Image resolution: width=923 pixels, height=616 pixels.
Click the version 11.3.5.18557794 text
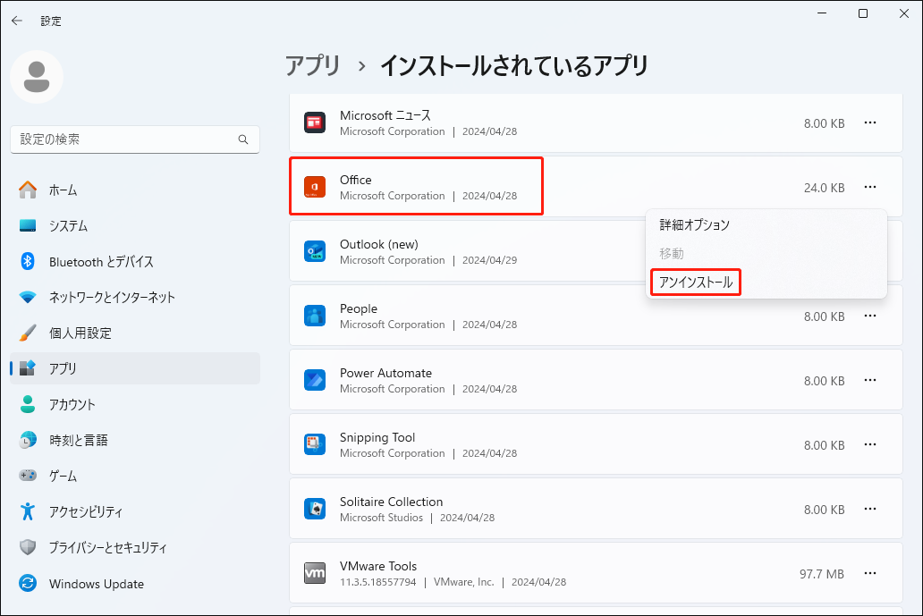click(378, 582)
